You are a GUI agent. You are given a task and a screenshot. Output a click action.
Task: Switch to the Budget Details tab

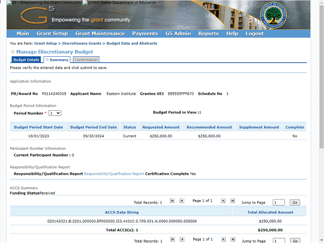(x=26, y=60)
